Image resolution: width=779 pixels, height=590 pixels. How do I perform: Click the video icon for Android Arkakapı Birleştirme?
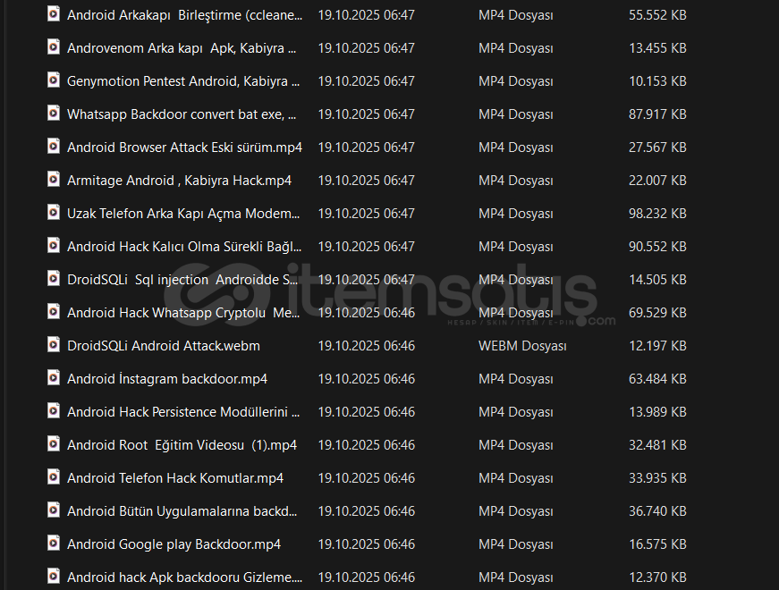(x=53, y=14)
